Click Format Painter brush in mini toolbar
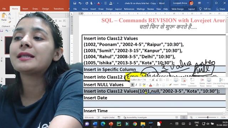228x128 pixels. (170, 85)
